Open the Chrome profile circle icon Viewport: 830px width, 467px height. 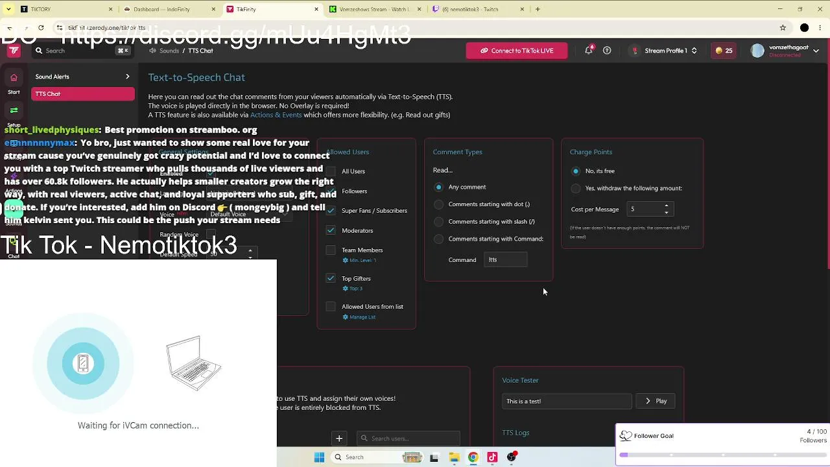[804, 28]
